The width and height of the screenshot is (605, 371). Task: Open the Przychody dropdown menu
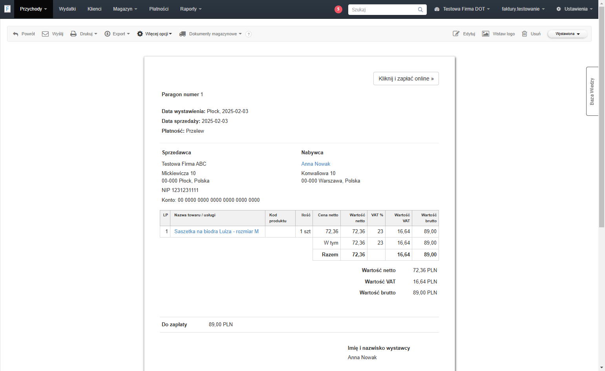coord(33,9)
